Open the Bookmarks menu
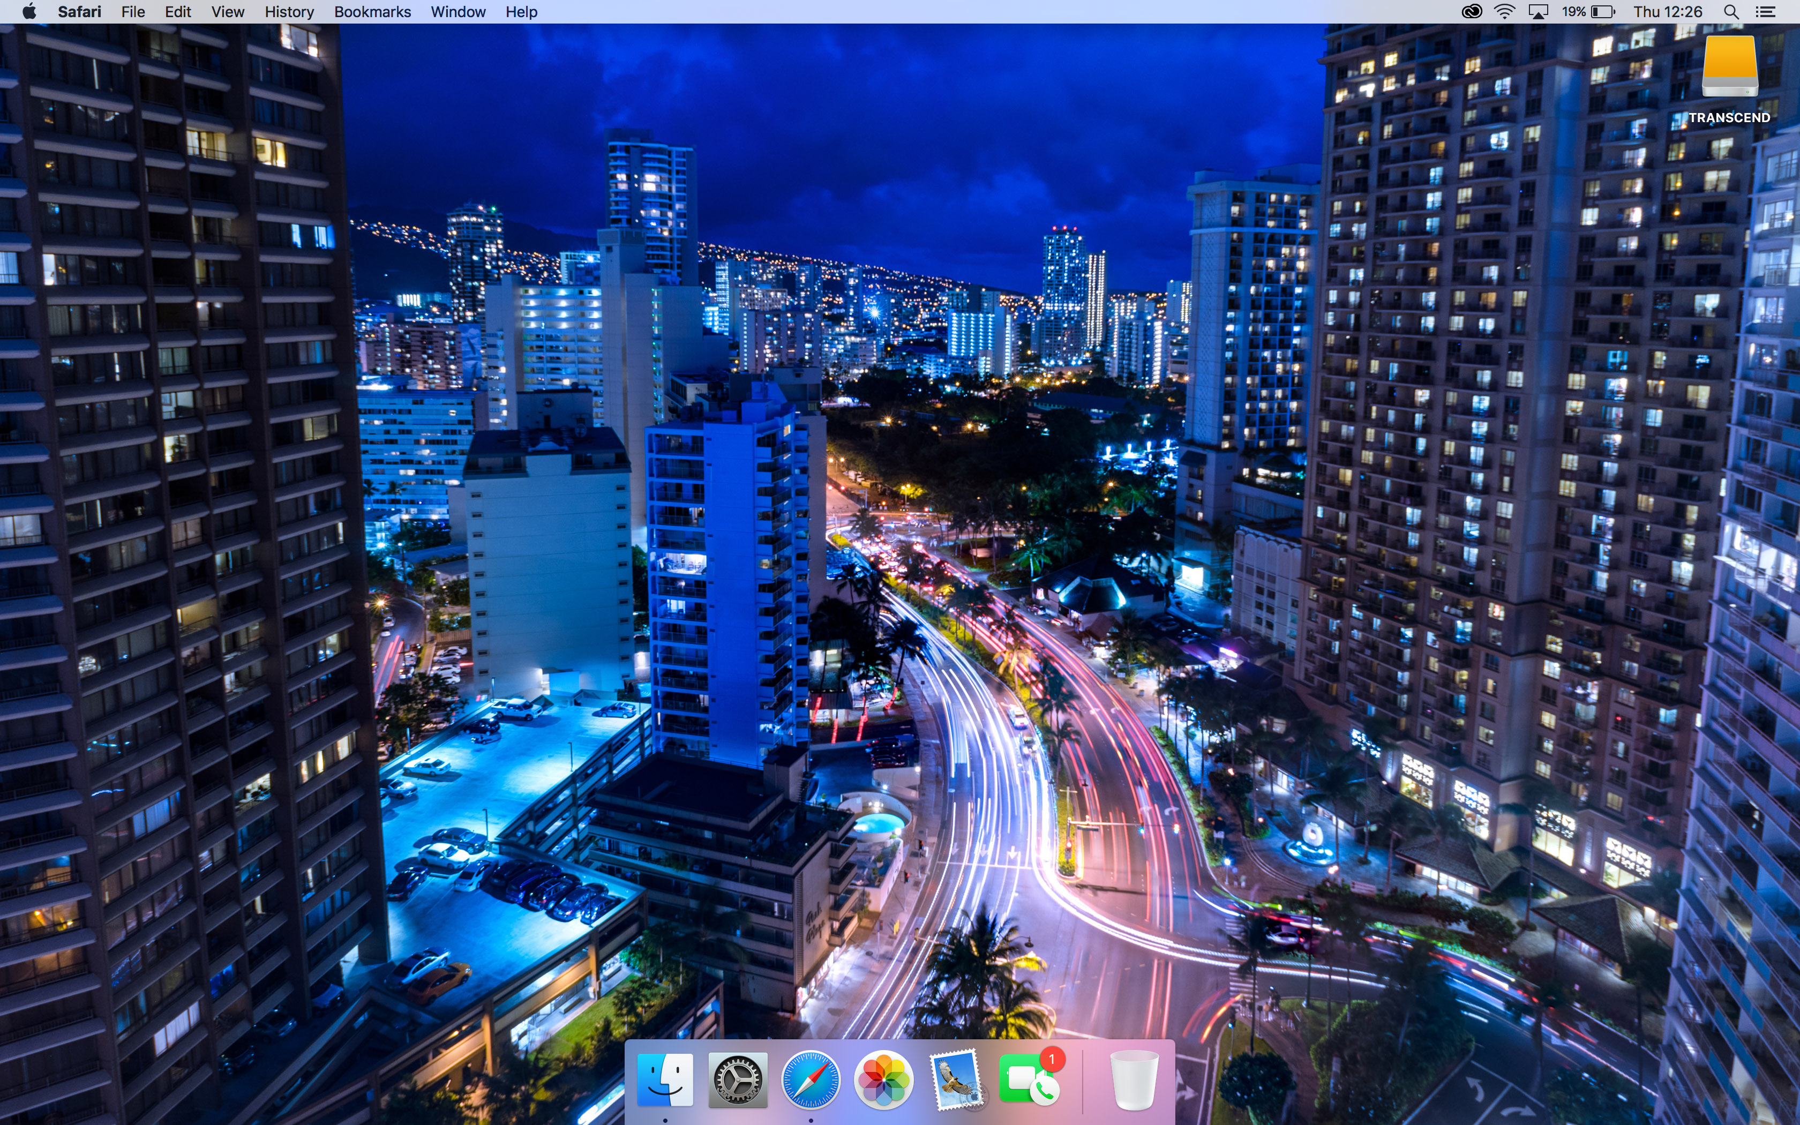The width and height of the screenshot is (1800, 1125). pos(372,12)
